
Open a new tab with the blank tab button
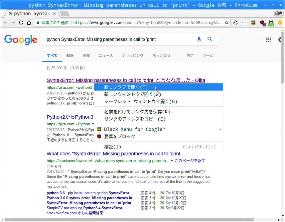point(65,14)
